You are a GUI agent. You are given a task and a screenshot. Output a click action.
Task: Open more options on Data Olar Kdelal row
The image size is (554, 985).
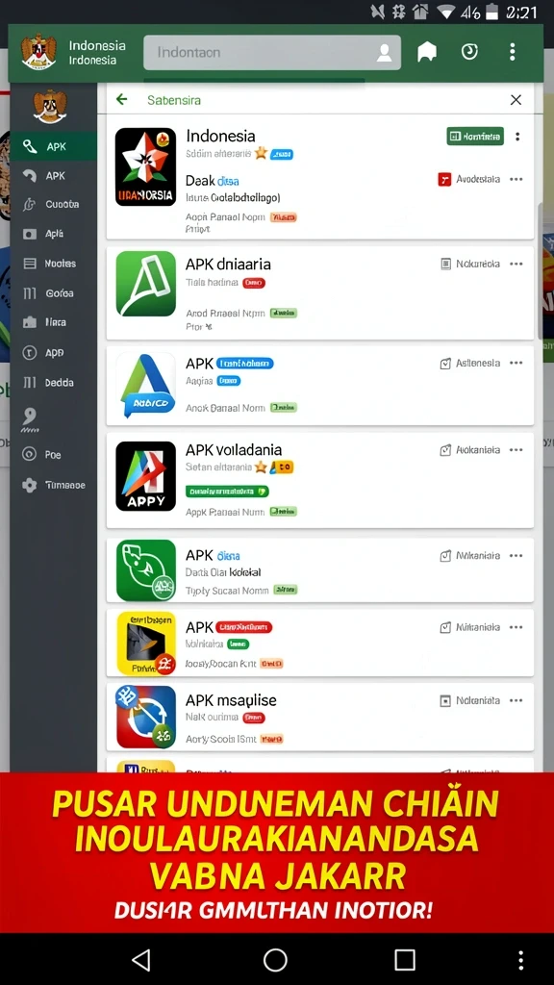coord(516,555)
